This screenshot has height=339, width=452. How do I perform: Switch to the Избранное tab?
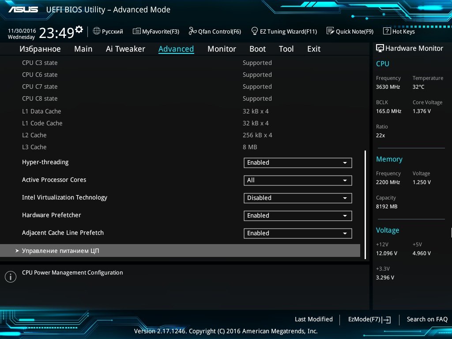(40, 49)
